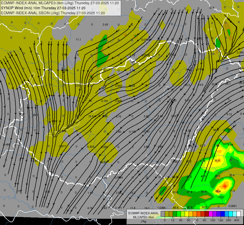Screen dimensions: 244x225
Task: Click the map value 11.1
Action: 78,40
